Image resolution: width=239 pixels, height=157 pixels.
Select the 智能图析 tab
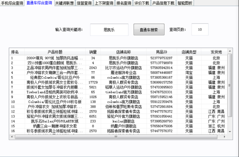(185, 3)
